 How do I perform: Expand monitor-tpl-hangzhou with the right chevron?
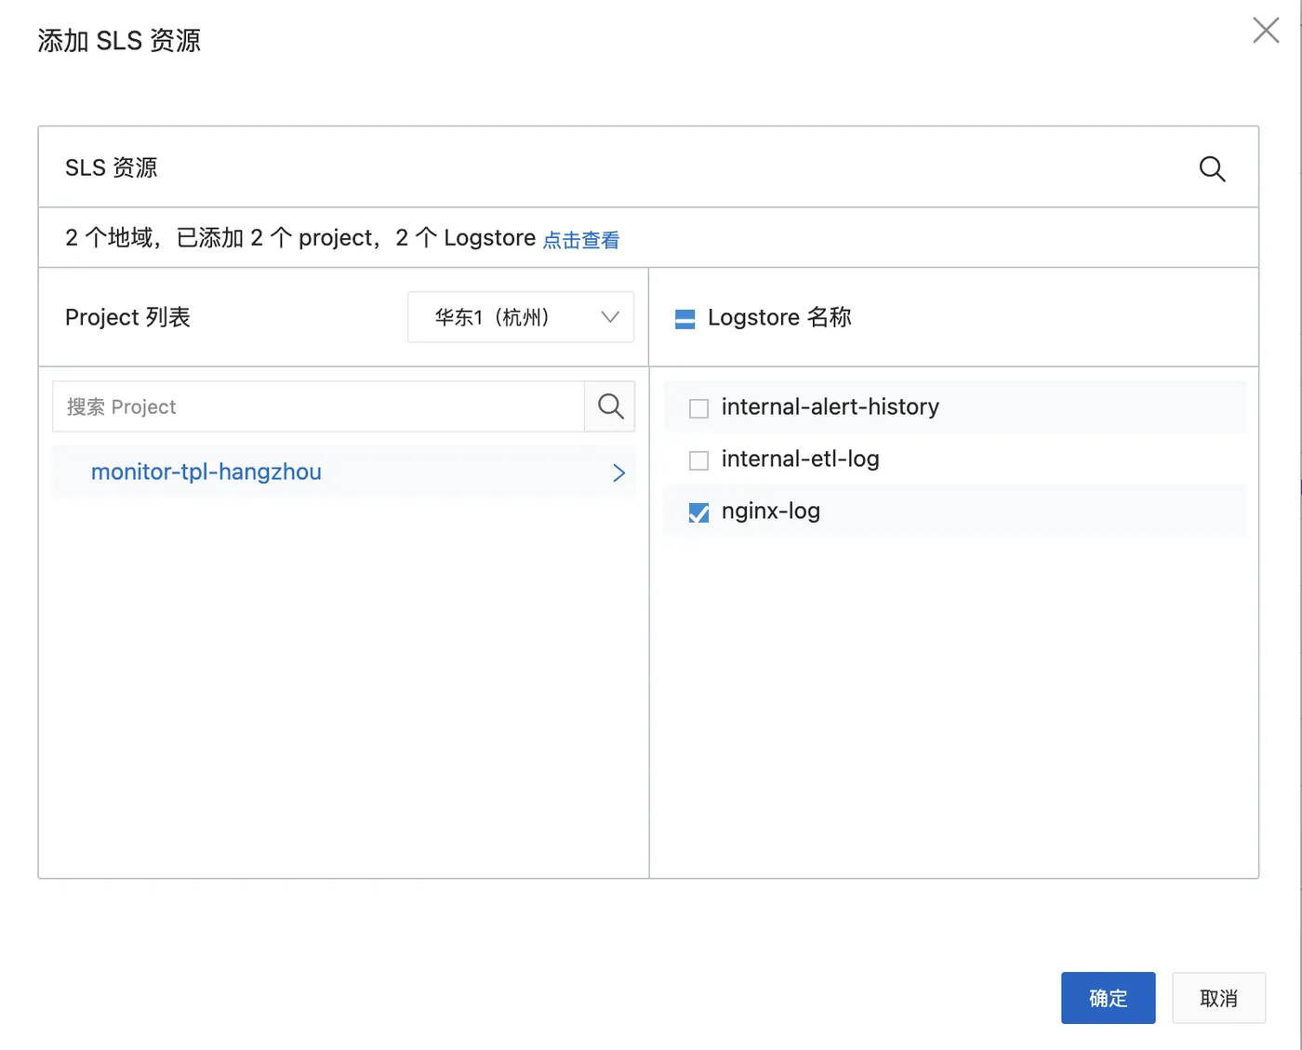tap(618, 472)
